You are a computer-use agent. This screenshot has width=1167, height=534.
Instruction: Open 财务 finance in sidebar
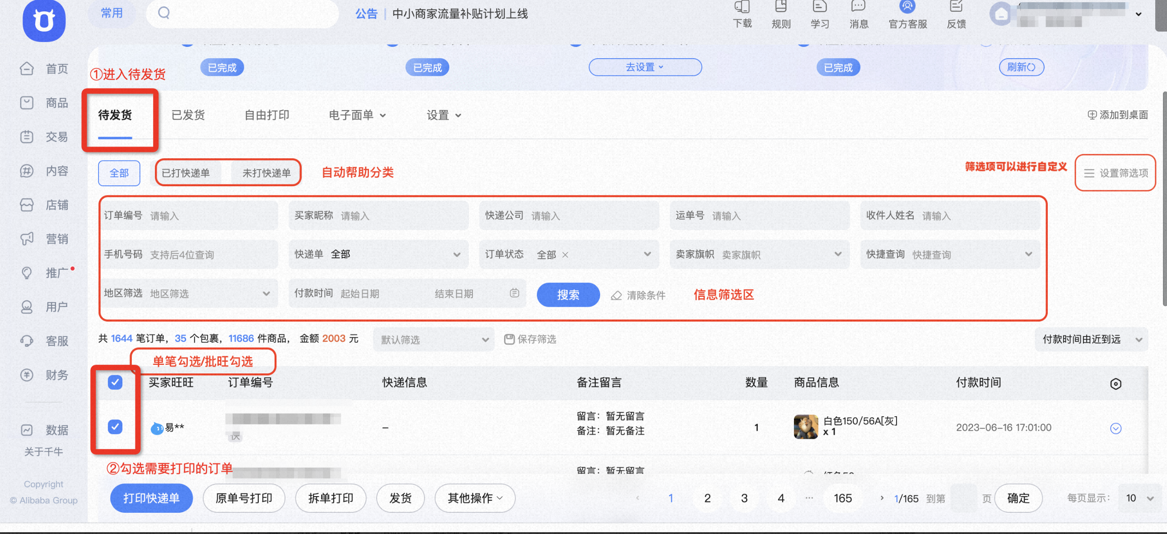click(x=44, y=375)
